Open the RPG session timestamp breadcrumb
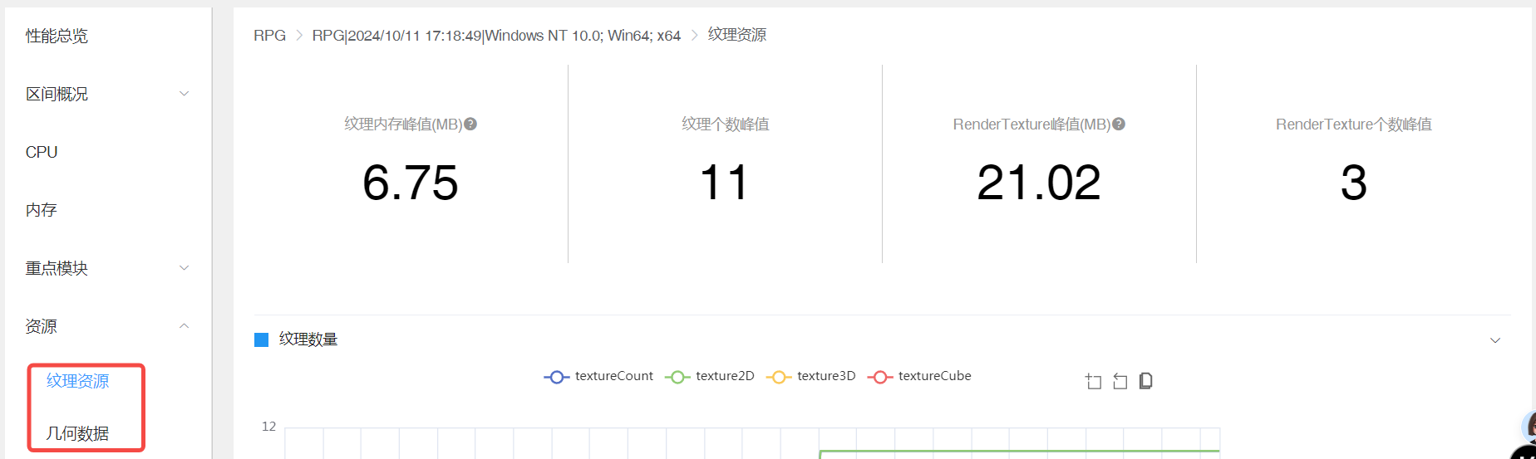The height and width of the screenshot is (459, 1536). (496, 36)
